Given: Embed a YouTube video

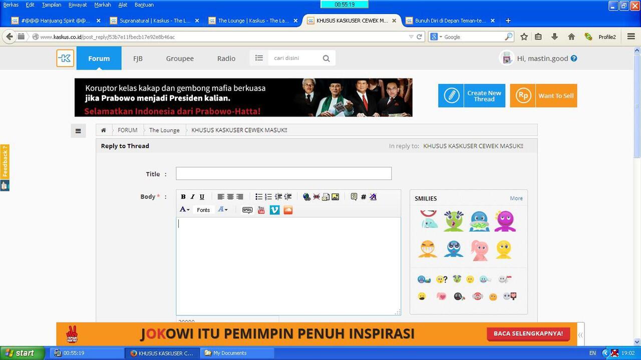Looking at the screenshot, I should pos(261,210).
